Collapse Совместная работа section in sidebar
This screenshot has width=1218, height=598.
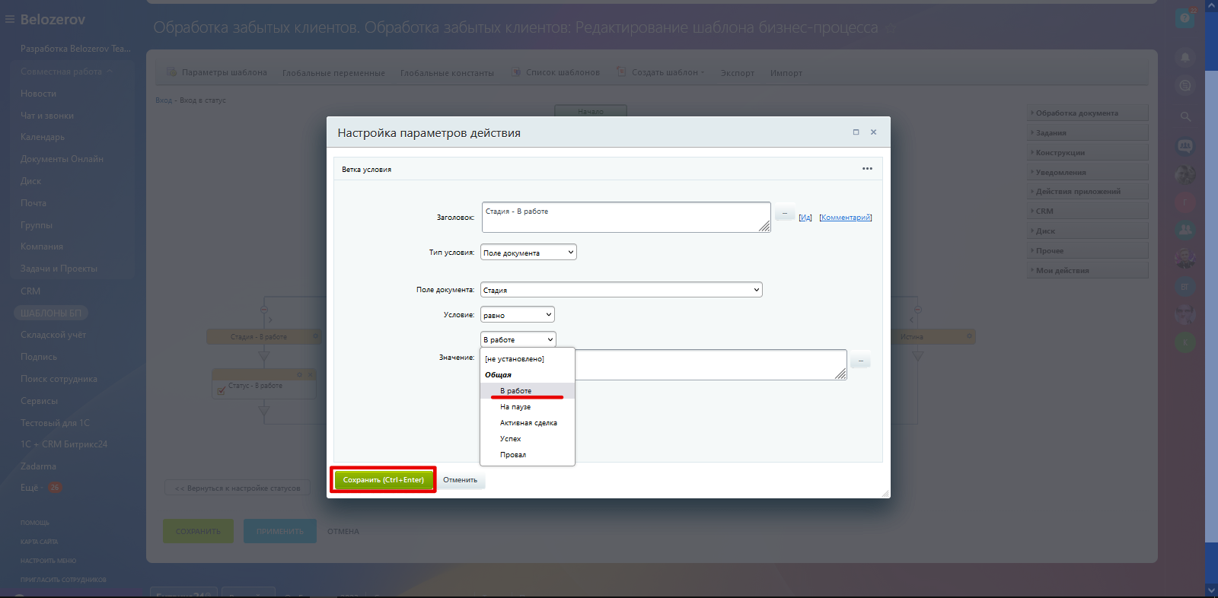(x=66, y=72)
